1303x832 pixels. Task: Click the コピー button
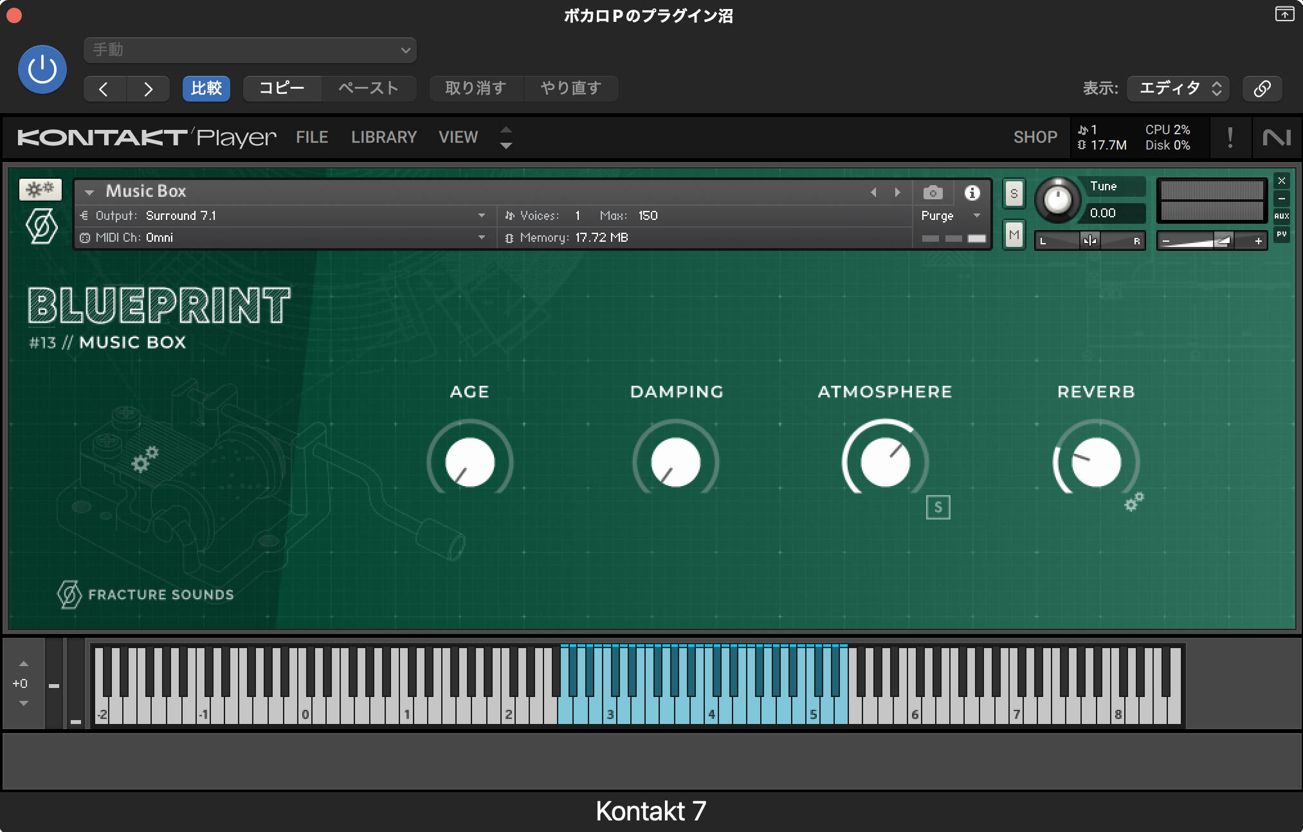pyautogui.click(x=282, y=89)
